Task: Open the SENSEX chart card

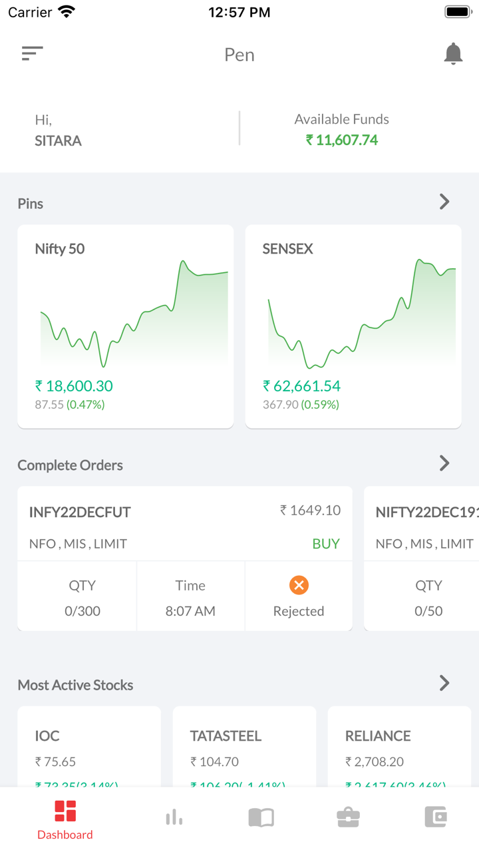Action: (x=353, y=326)
